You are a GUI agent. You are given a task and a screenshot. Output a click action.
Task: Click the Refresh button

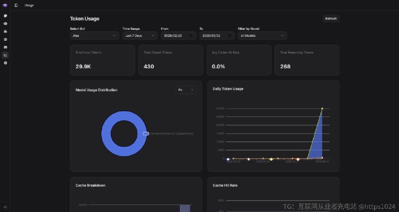pos(331,18)
